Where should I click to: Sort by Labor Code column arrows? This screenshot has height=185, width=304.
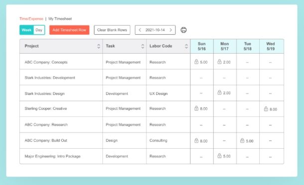point(186,46)
